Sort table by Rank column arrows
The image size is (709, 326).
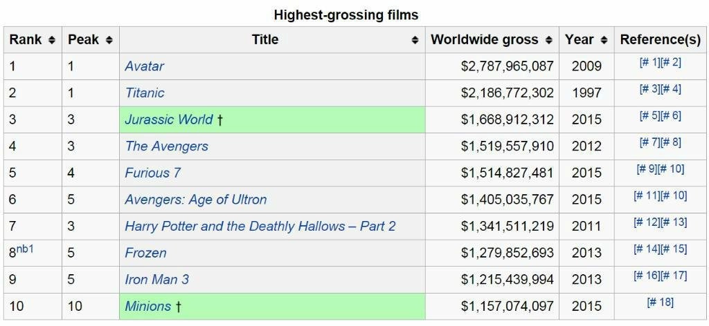click(x=52, y=40)
